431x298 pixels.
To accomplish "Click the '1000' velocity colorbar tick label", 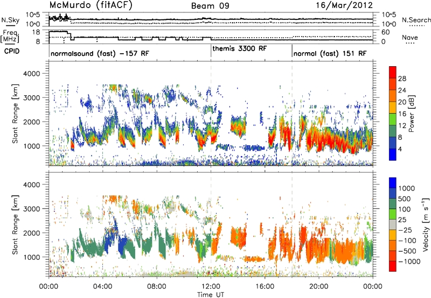I will tap(407, 188).
